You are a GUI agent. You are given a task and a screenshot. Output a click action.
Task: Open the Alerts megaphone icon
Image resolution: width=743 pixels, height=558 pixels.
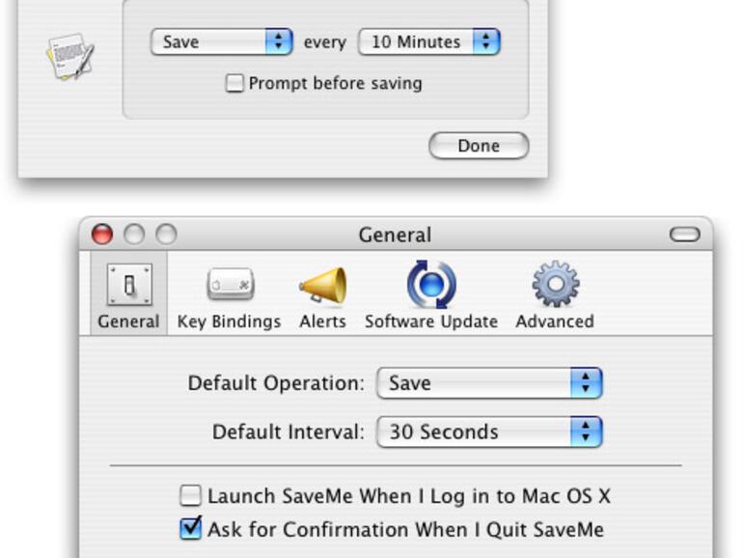pyautogui.click(x=322, y=285)
